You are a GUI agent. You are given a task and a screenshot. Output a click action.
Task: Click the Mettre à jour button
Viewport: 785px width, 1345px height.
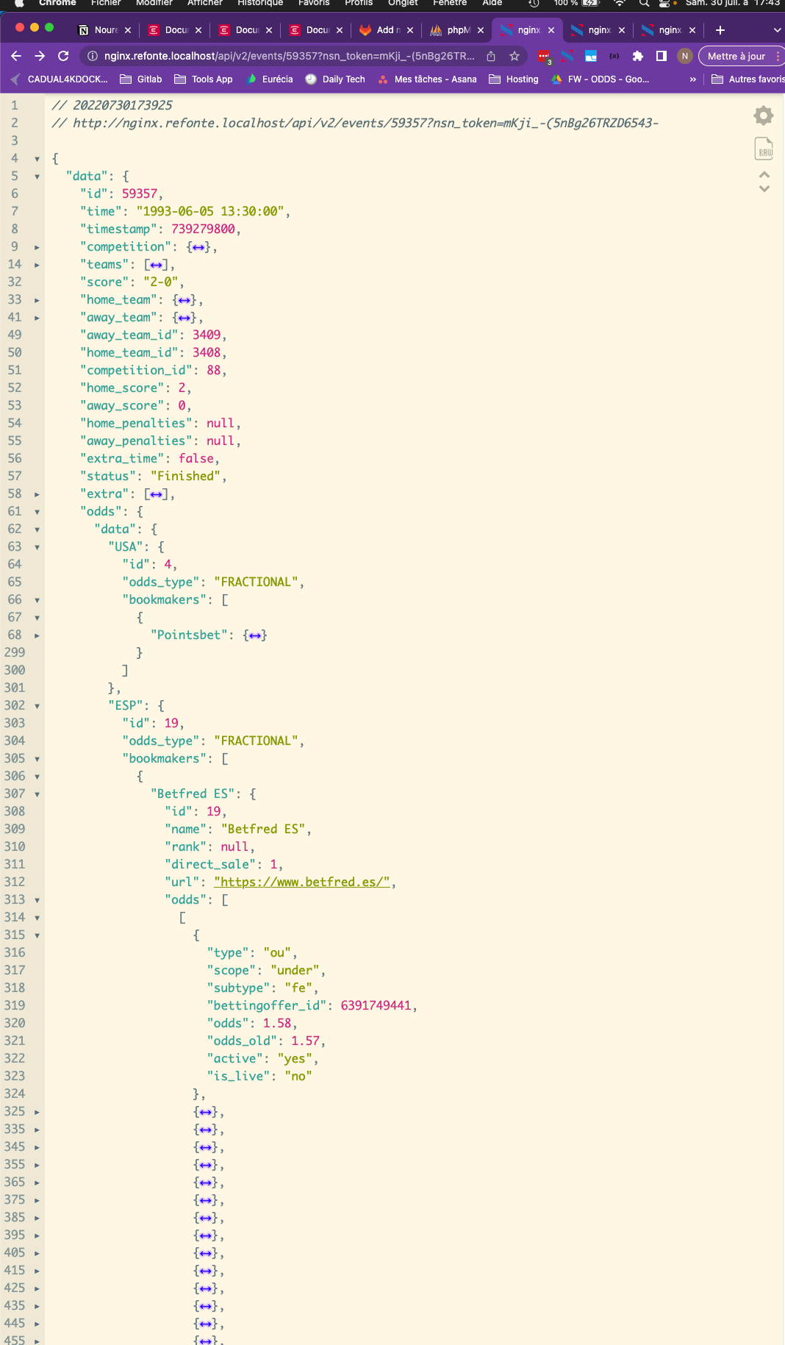736,56
